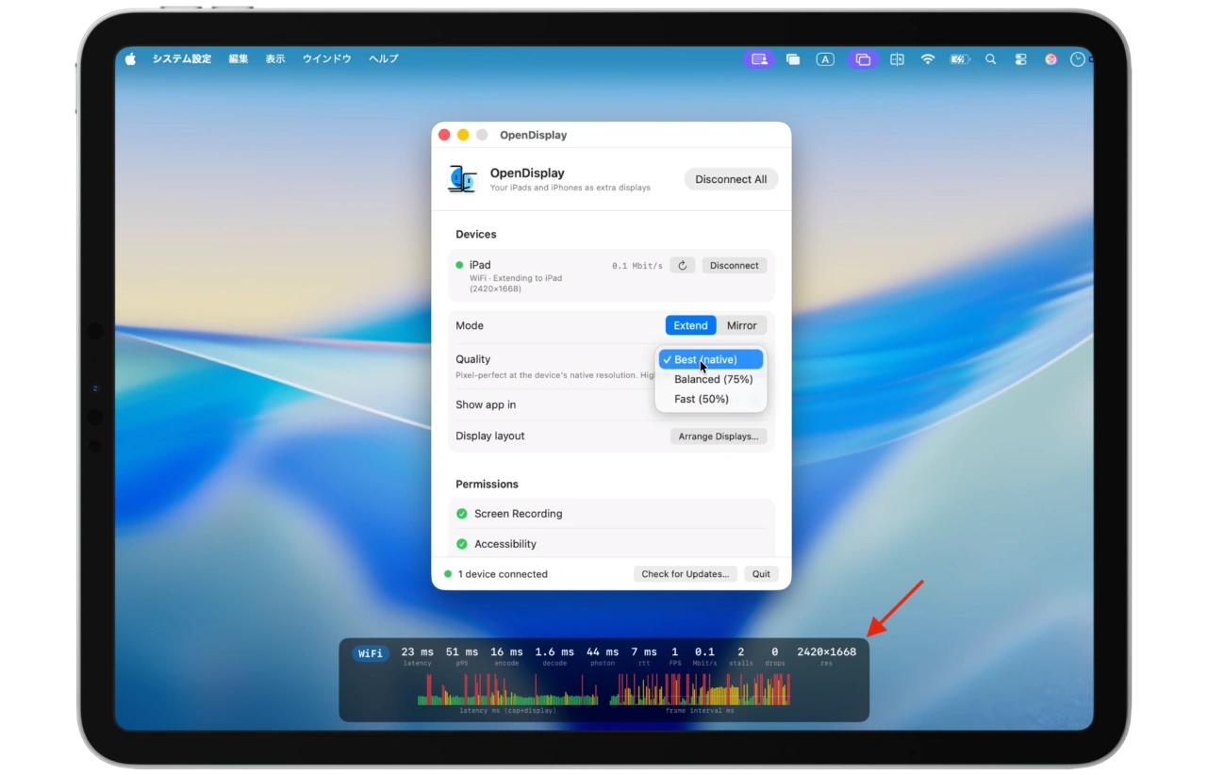The image size is (1207, 775).
Task: Click the screen sharing menu bar icon
Action: 759,58
